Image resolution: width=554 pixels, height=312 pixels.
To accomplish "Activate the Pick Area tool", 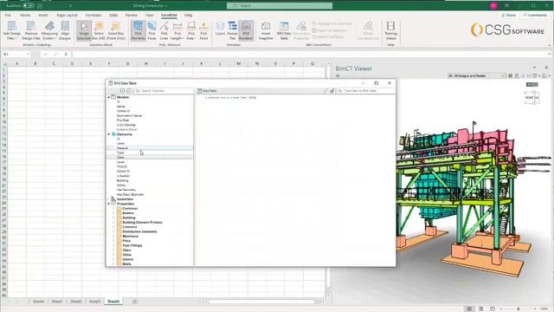I will [191, 30].
